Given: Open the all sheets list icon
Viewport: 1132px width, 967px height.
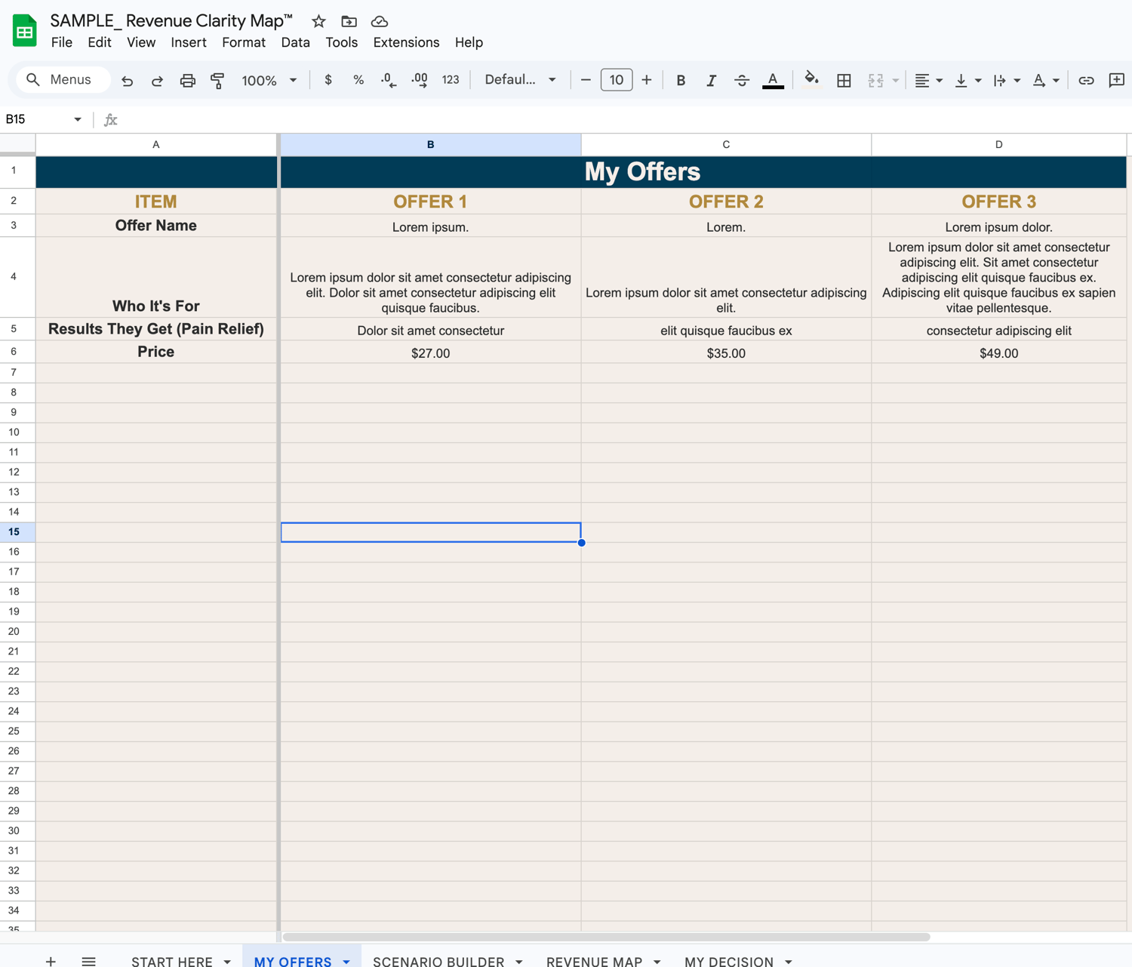Looking at the screenshot, I should (x=88, y=961).
